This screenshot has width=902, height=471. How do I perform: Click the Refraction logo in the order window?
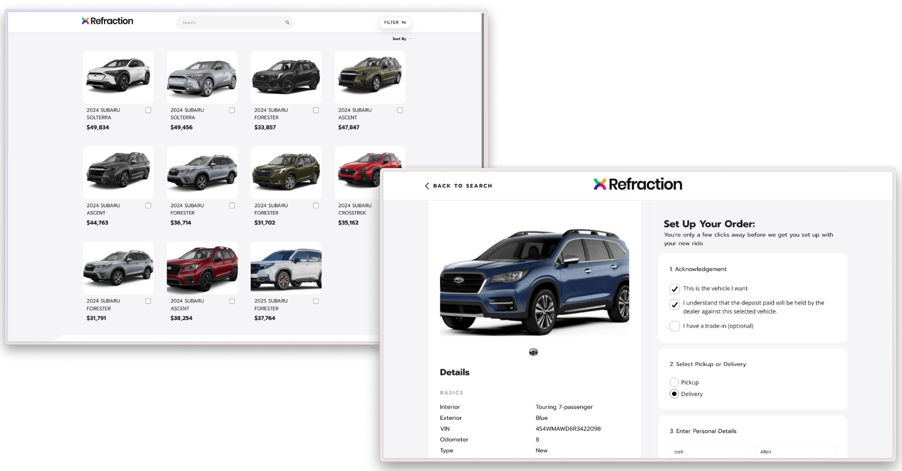point(638,184)
